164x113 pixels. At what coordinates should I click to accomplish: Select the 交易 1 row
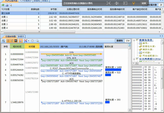[81, 17]
